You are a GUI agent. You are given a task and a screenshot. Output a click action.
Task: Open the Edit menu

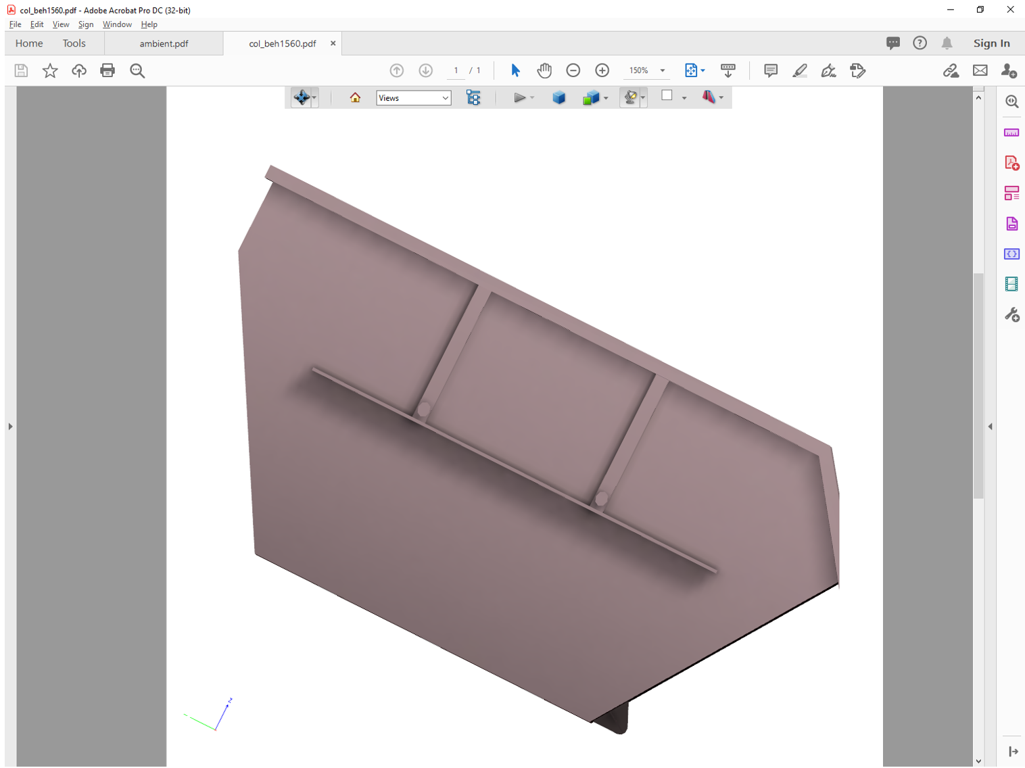(x=37, y=24)
